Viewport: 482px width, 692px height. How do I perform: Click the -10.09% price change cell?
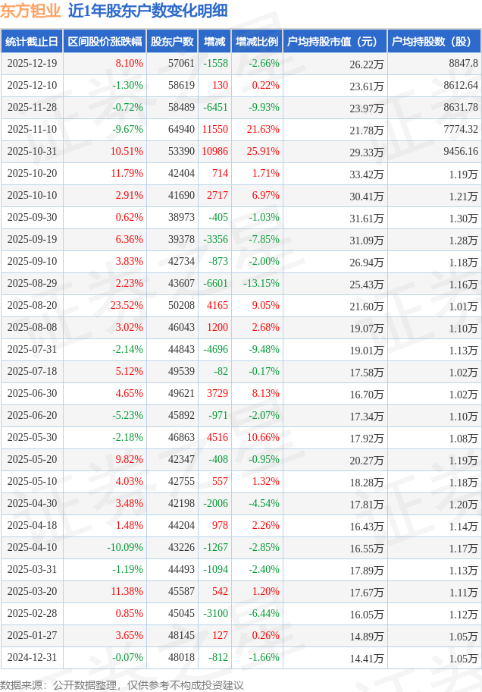point(124,548)
